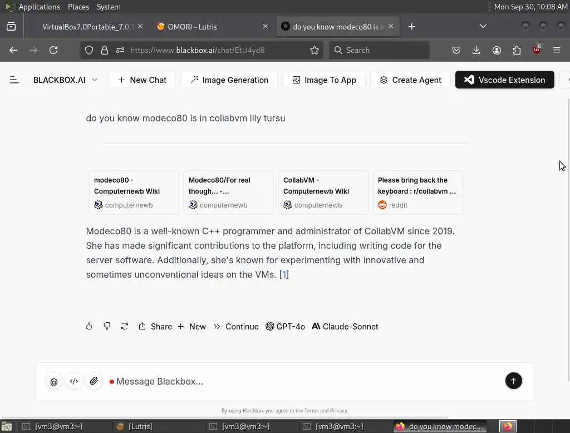Select the Firefox window taskbar entry

(x=440, y=426)
